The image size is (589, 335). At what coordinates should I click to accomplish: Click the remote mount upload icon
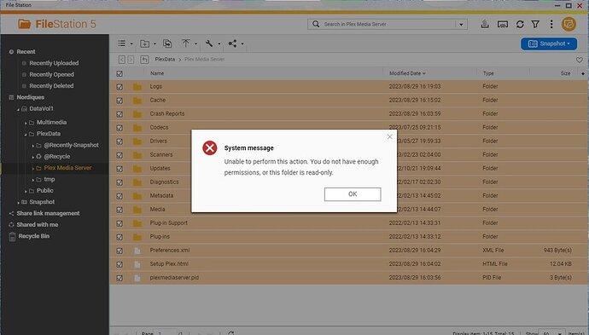pyautogui.click(x=485, y=25)
